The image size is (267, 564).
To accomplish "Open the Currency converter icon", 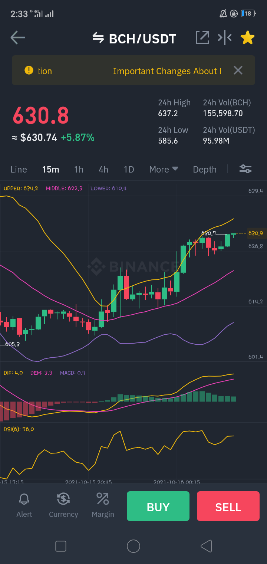I will tap(63, 506).
